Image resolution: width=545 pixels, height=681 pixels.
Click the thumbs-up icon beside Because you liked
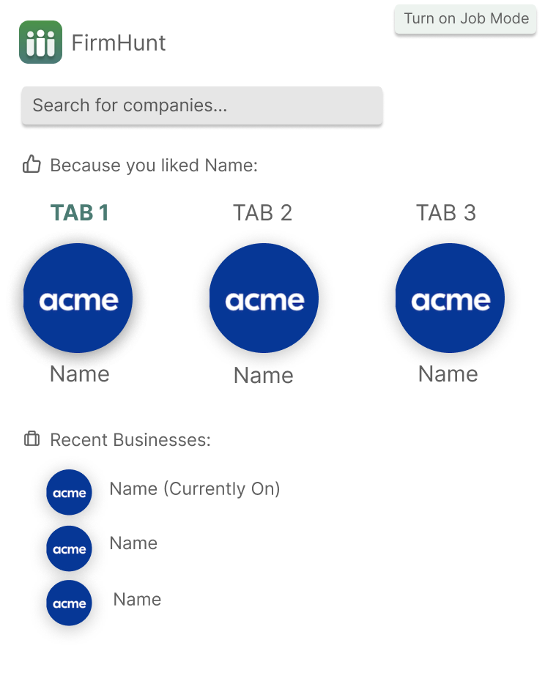[x=31, y=165]
